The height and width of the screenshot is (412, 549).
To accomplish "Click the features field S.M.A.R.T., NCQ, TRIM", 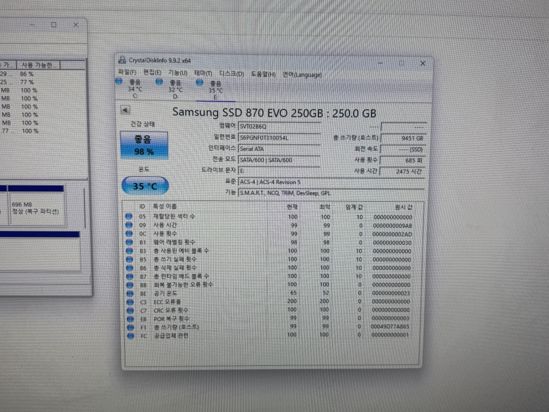I will click(x=331, y=193).
